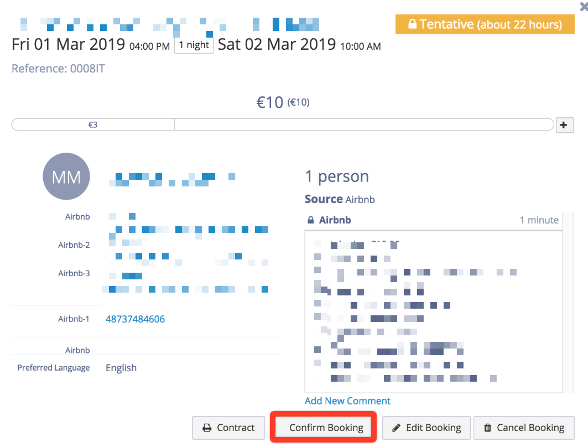Image resolution: width=588 pixels, height=447 pixels.
Task: Close the booking dialog with X
Action: [x=584, y=7]
